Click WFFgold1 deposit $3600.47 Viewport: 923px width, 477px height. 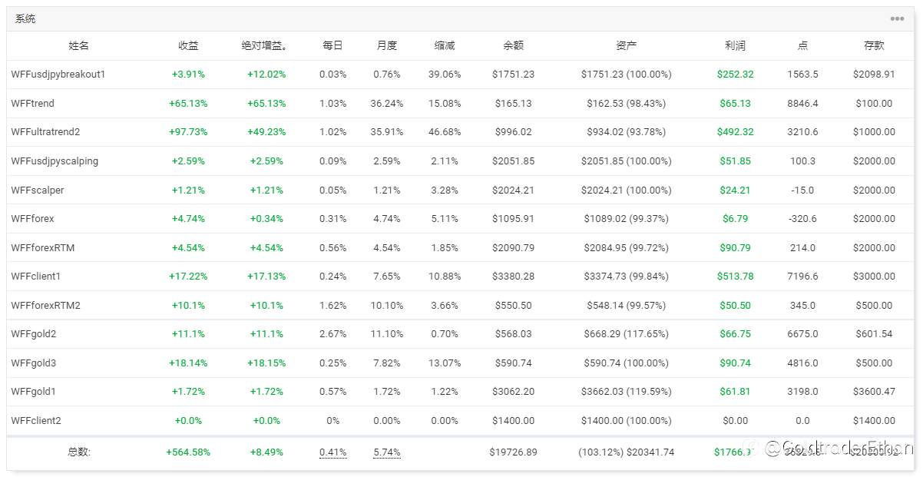[x=874, y=392]
